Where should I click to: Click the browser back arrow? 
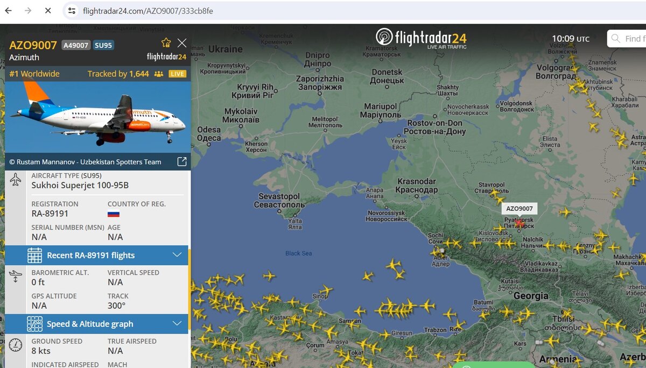click(x=9, y=10)
